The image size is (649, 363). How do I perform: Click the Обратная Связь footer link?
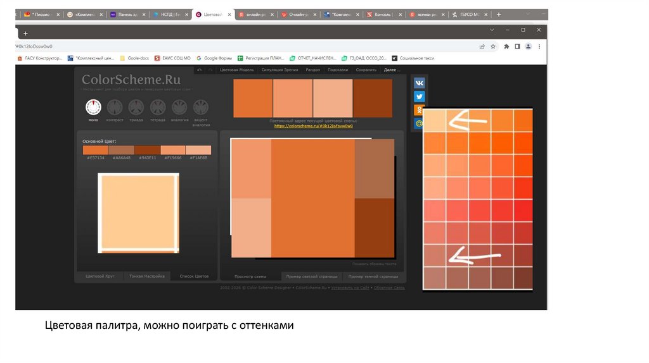[389, 288]
